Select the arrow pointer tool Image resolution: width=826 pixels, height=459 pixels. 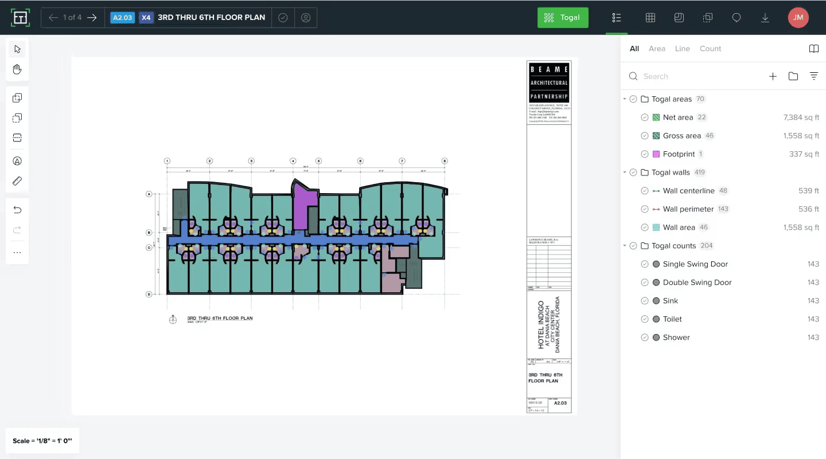click(x=17, y=49)
